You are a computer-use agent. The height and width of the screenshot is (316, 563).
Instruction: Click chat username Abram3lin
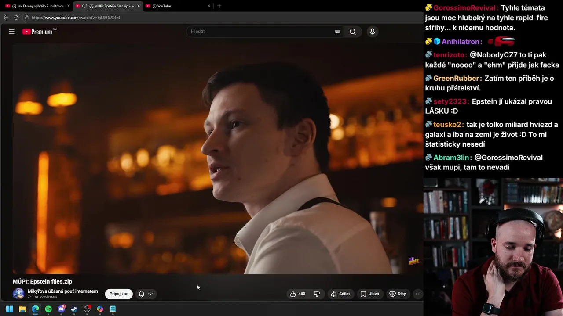click(x=451, y=158)
